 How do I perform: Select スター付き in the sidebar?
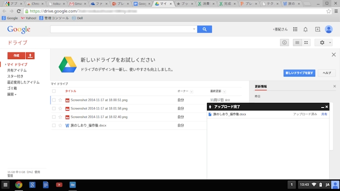point(15,76)
